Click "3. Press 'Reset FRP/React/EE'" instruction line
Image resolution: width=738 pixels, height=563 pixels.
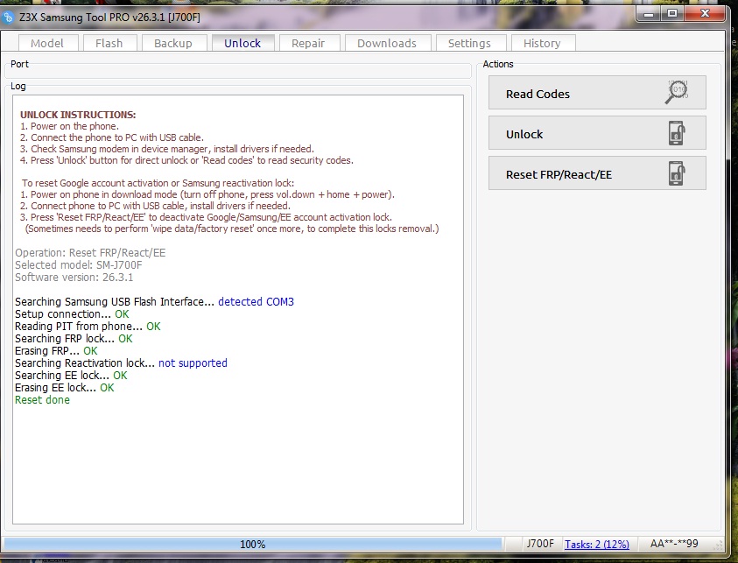(x=206, y=217)
